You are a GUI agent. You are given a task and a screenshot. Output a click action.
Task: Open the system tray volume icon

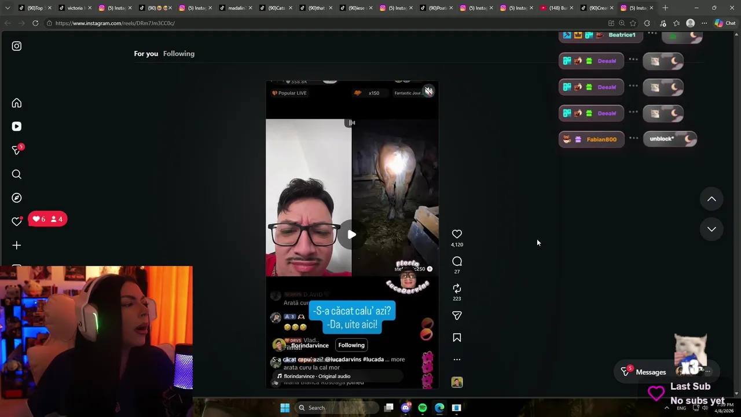[705, 408]
